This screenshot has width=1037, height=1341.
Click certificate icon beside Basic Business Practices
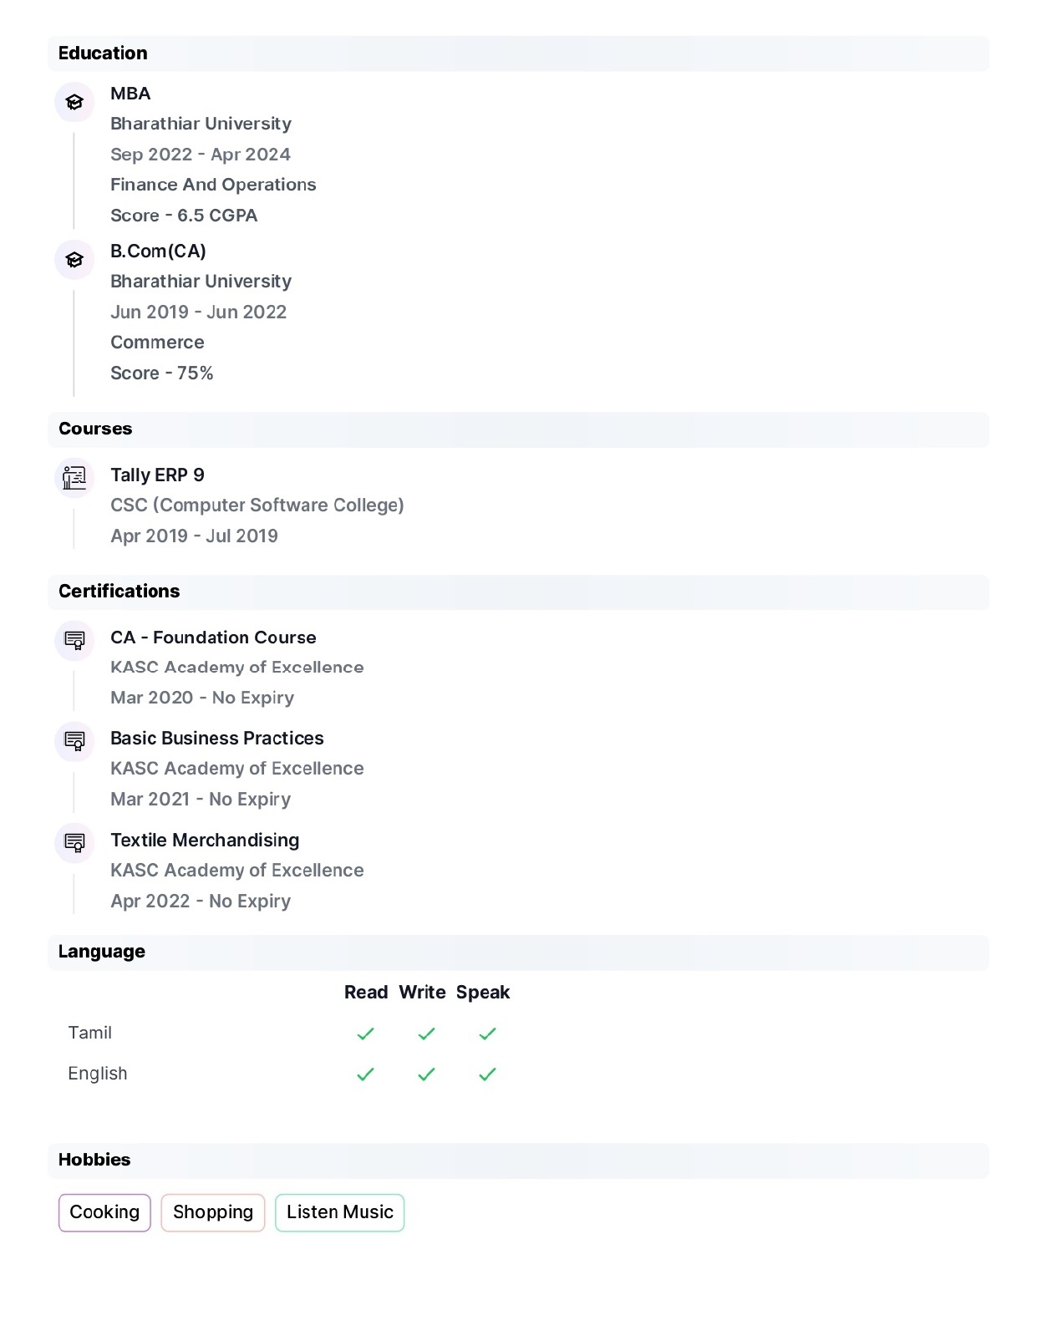coord(74,741)
